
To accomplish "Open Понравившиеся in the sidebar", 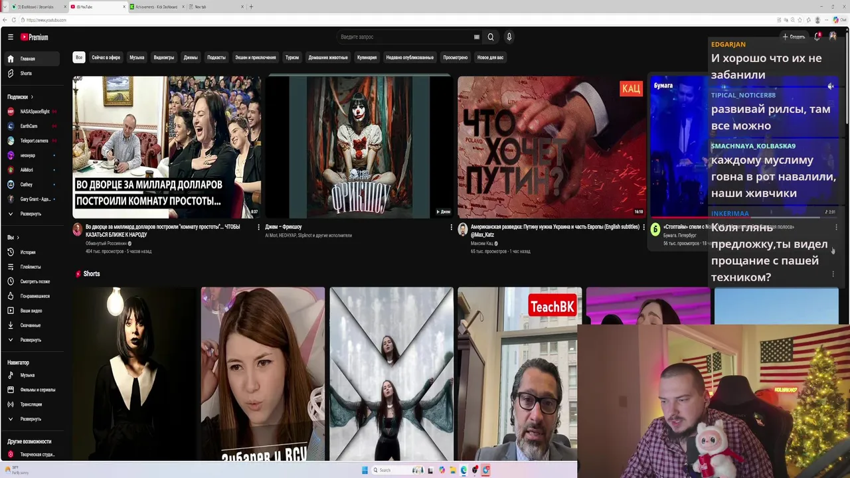I will point(31,296).
